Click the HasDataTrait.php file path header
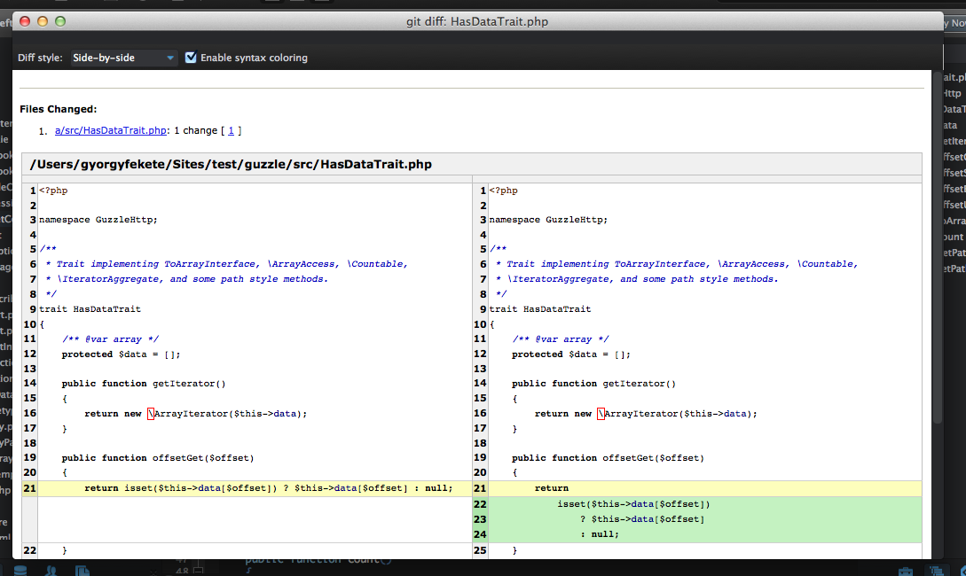Screen dimensions: 966x576 tap(231, 164)
